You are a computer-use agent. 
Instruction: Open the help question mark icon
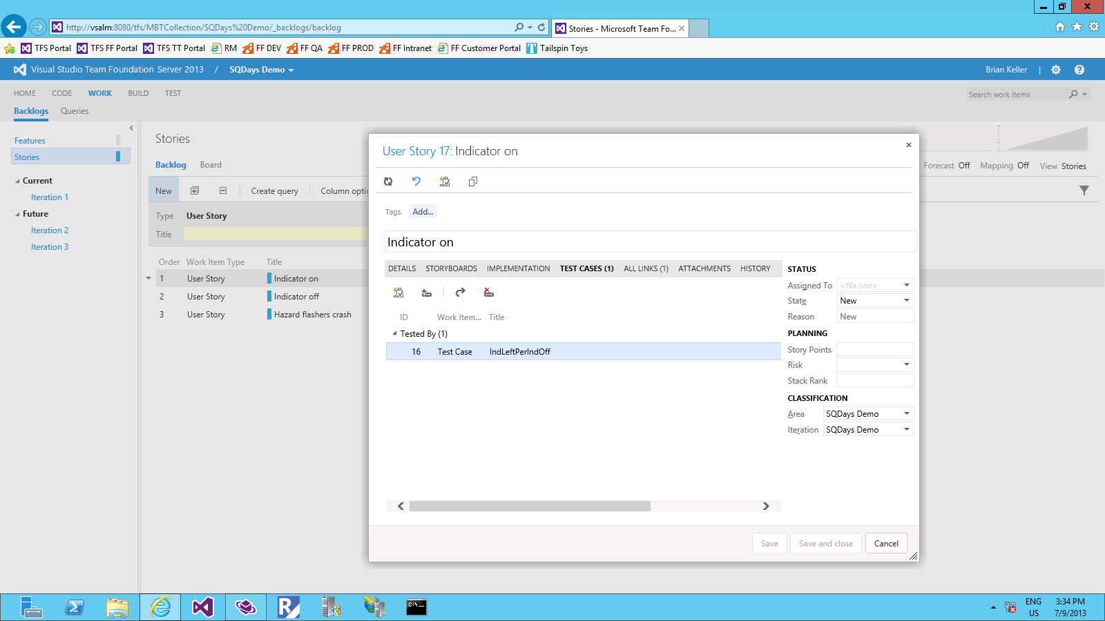coord(1079,70)
